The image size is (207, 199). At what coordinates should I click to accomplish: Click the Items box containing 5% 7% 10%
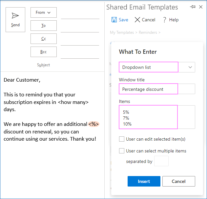157,117
